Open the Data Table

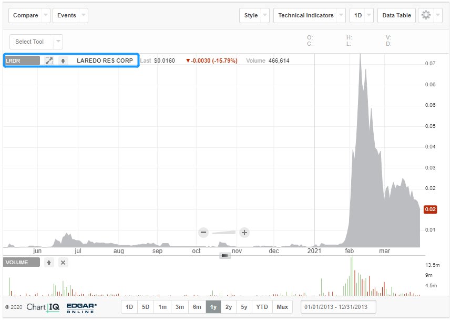pyautogui.click(x=397, y=15)
